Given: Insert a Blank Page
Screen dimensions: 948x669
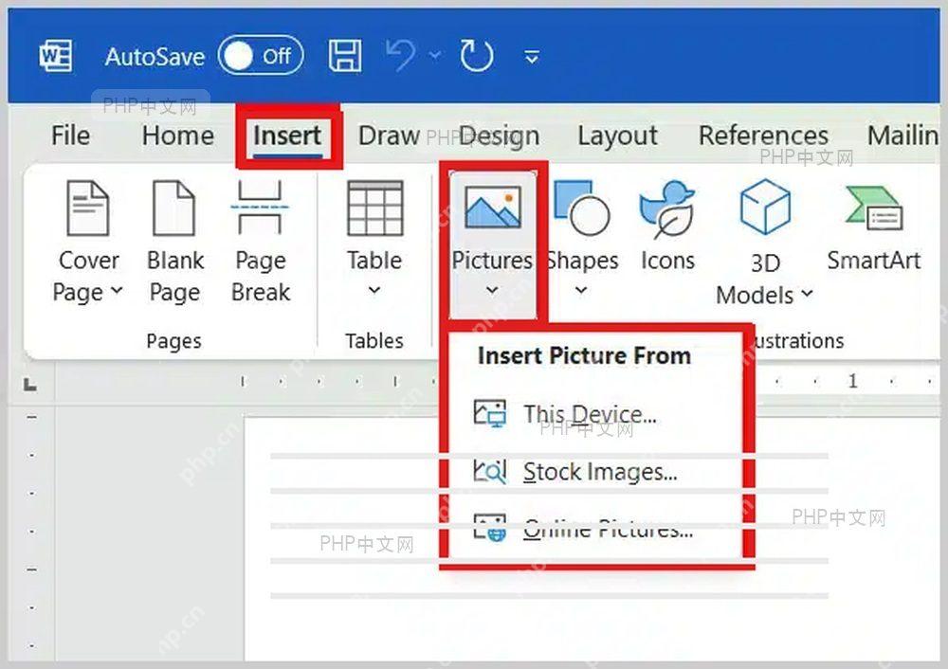Looking at the screenshot, I should pyautogui.click(x=175, y=242).
